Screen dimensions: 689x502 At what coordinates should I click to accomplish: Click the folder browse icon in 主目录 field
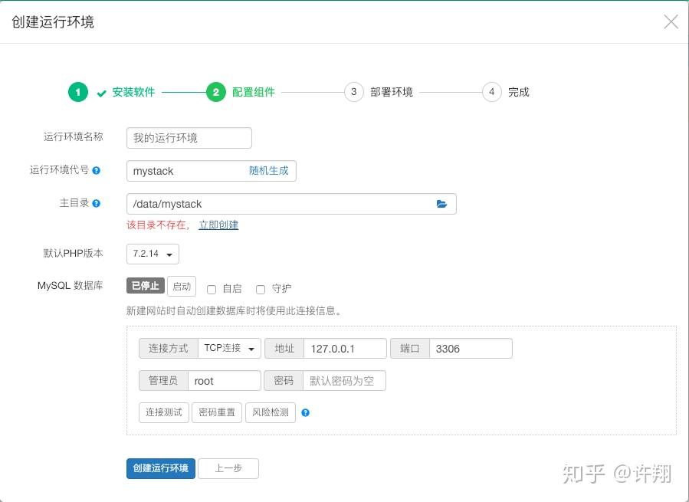click(441, 204)
